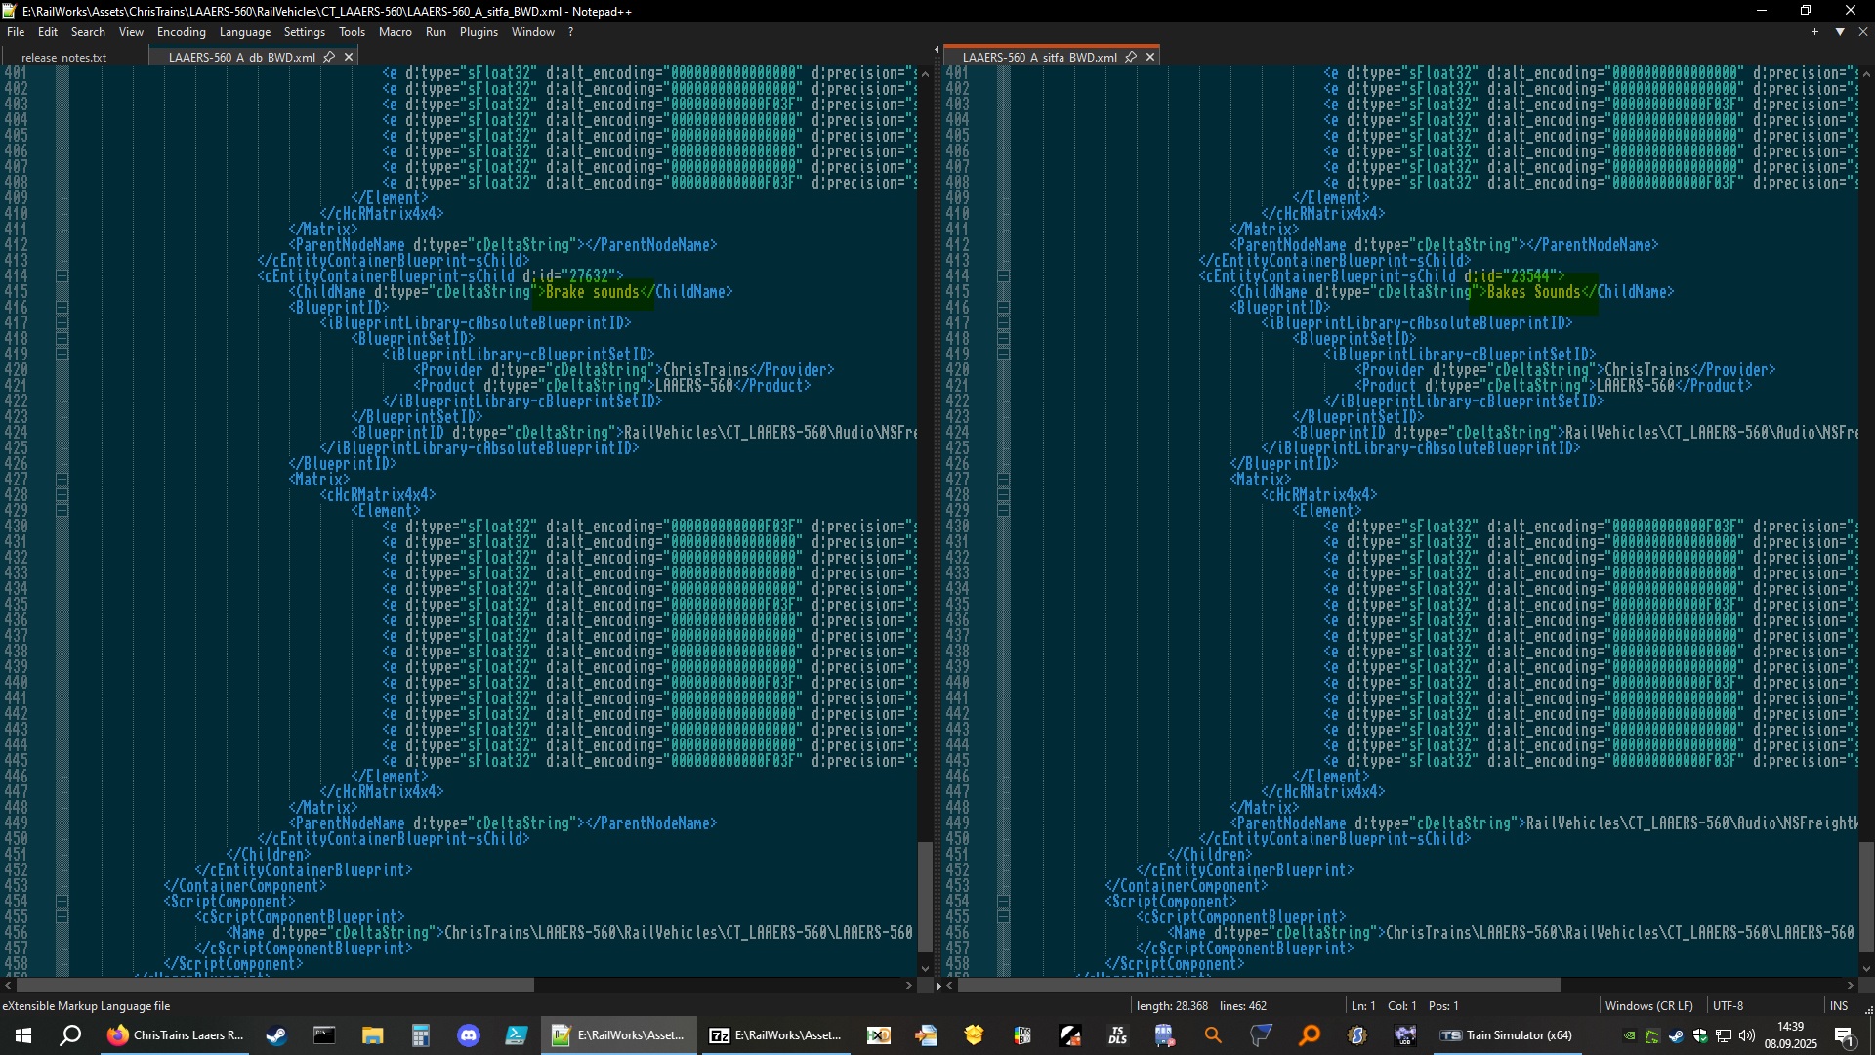Click line number 420 in left pane

(16, 370)
